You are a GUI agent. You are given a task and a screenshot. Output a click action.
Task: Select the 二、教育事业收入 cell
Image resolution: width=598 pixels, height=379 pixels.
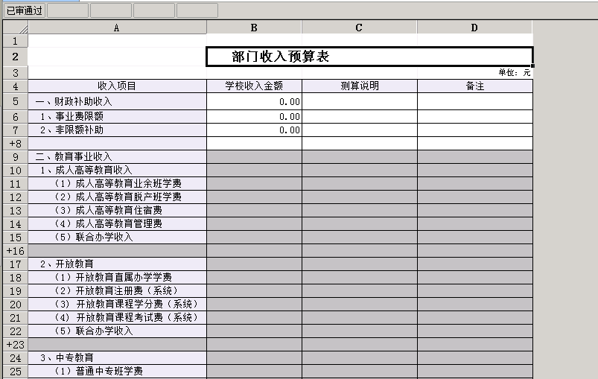pos(117,156)
